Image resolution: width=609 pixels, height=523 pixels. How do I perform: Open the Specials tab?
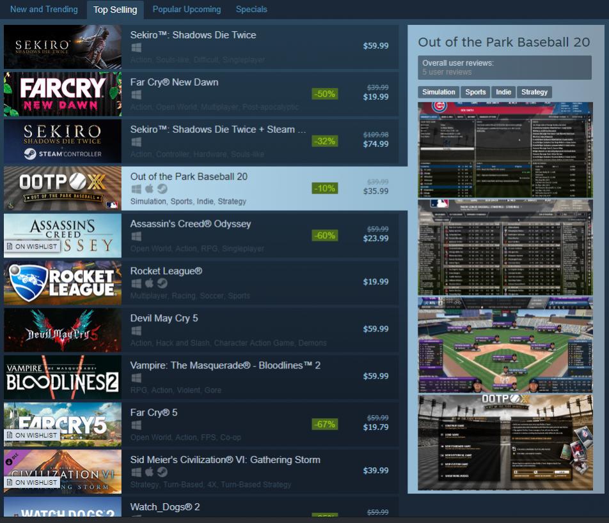coord(251,10)
